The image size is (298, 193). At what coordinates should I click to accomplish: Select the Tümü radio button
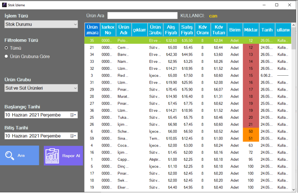pyautogui.click(x=6, y=48)
